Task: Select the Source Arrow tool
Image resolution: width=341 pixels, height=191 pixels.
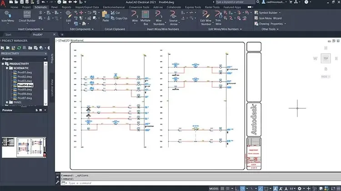Action: coord(173,18)
